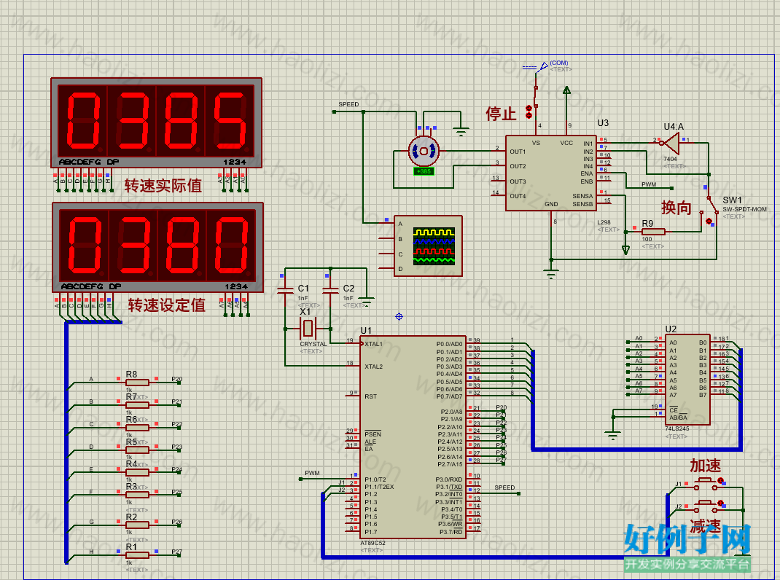Select resistor R1 on line H
The width and height of the screenshot is (780, 580).
[x=137, y=554]
